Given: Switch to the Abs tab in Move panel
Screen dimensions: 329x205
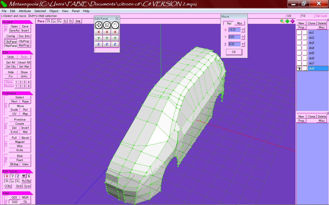Looking at the screenshot, I should pos(239,23).
